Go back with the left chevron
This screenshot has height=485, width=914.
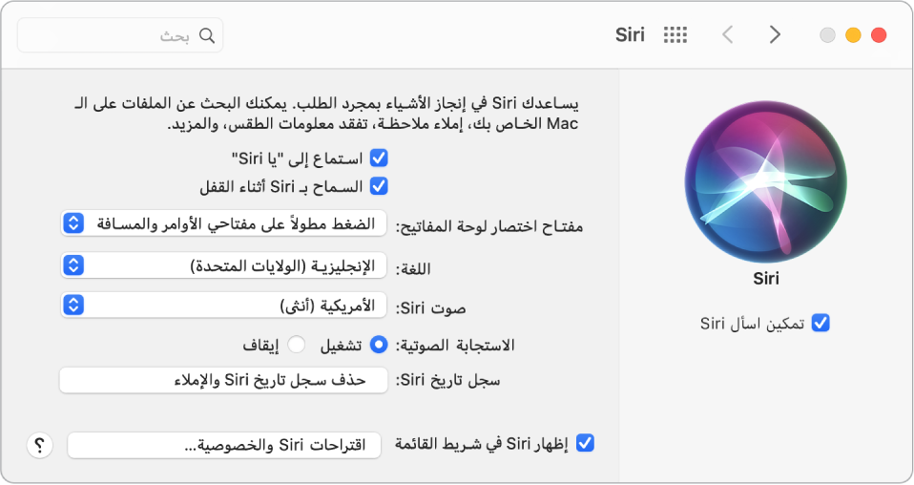(x=727, y=35)
